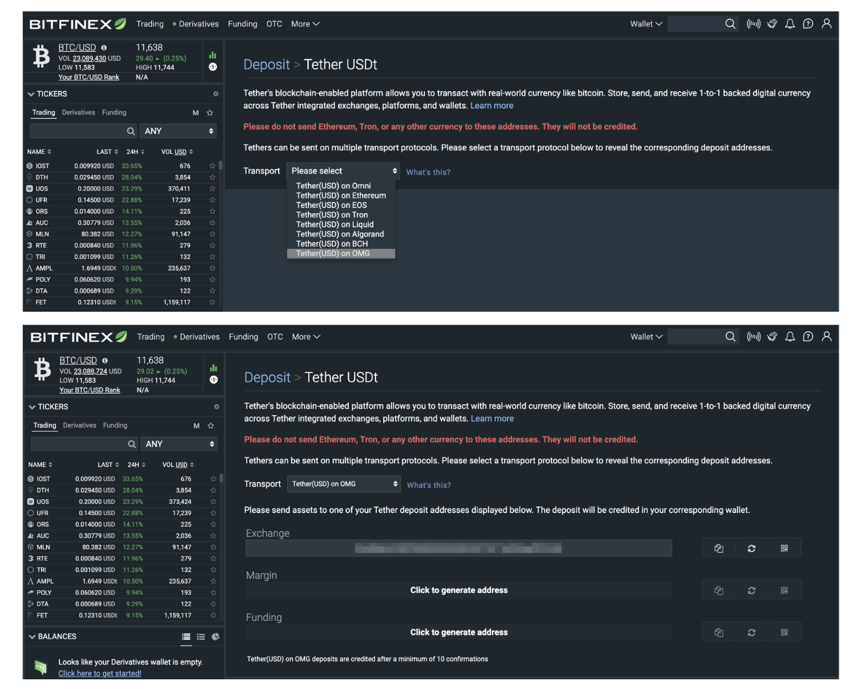This screenshot has width=865, height=689.
Task: Refresh the Margin deposit address
Action: [x=752, y=590]
